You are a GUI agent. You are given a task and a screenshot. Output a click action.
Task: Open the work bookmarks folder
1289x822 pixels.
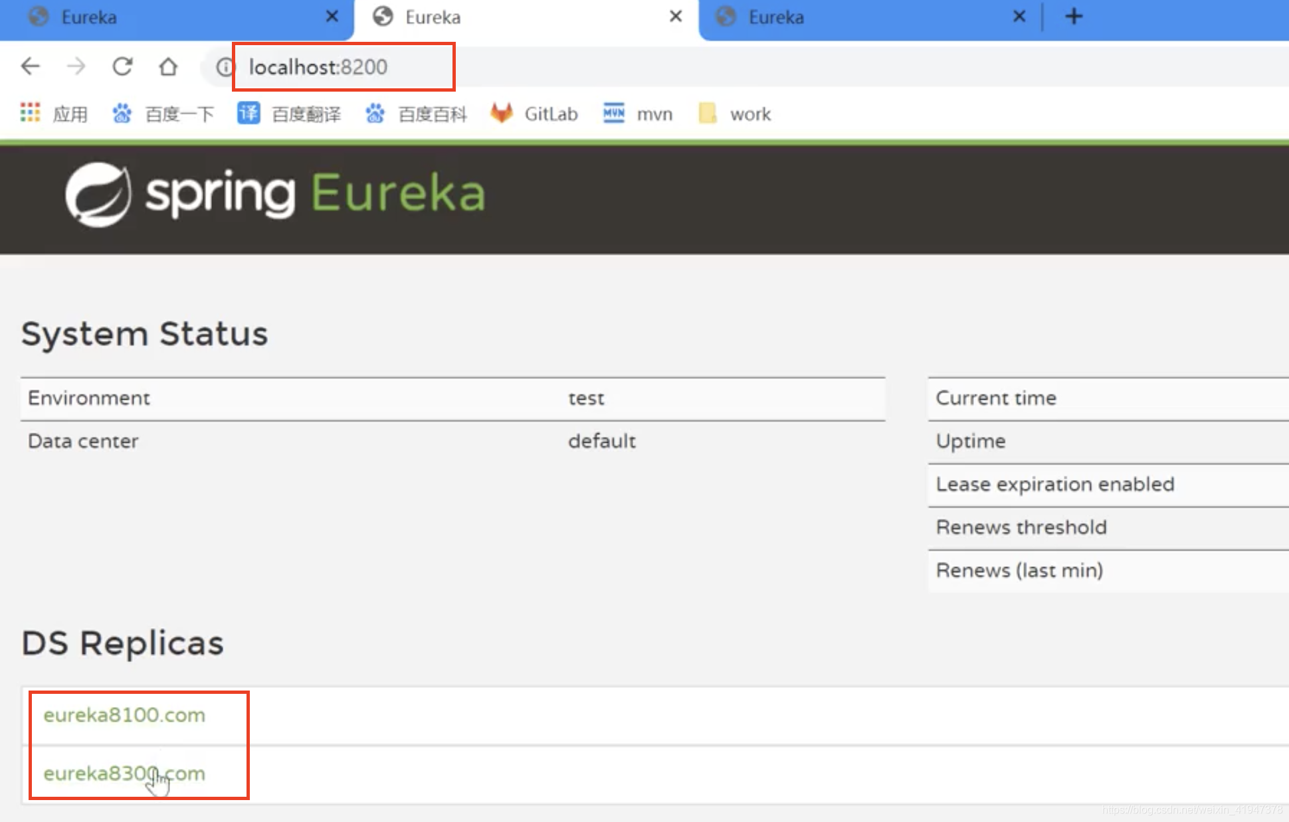(735, 114)
